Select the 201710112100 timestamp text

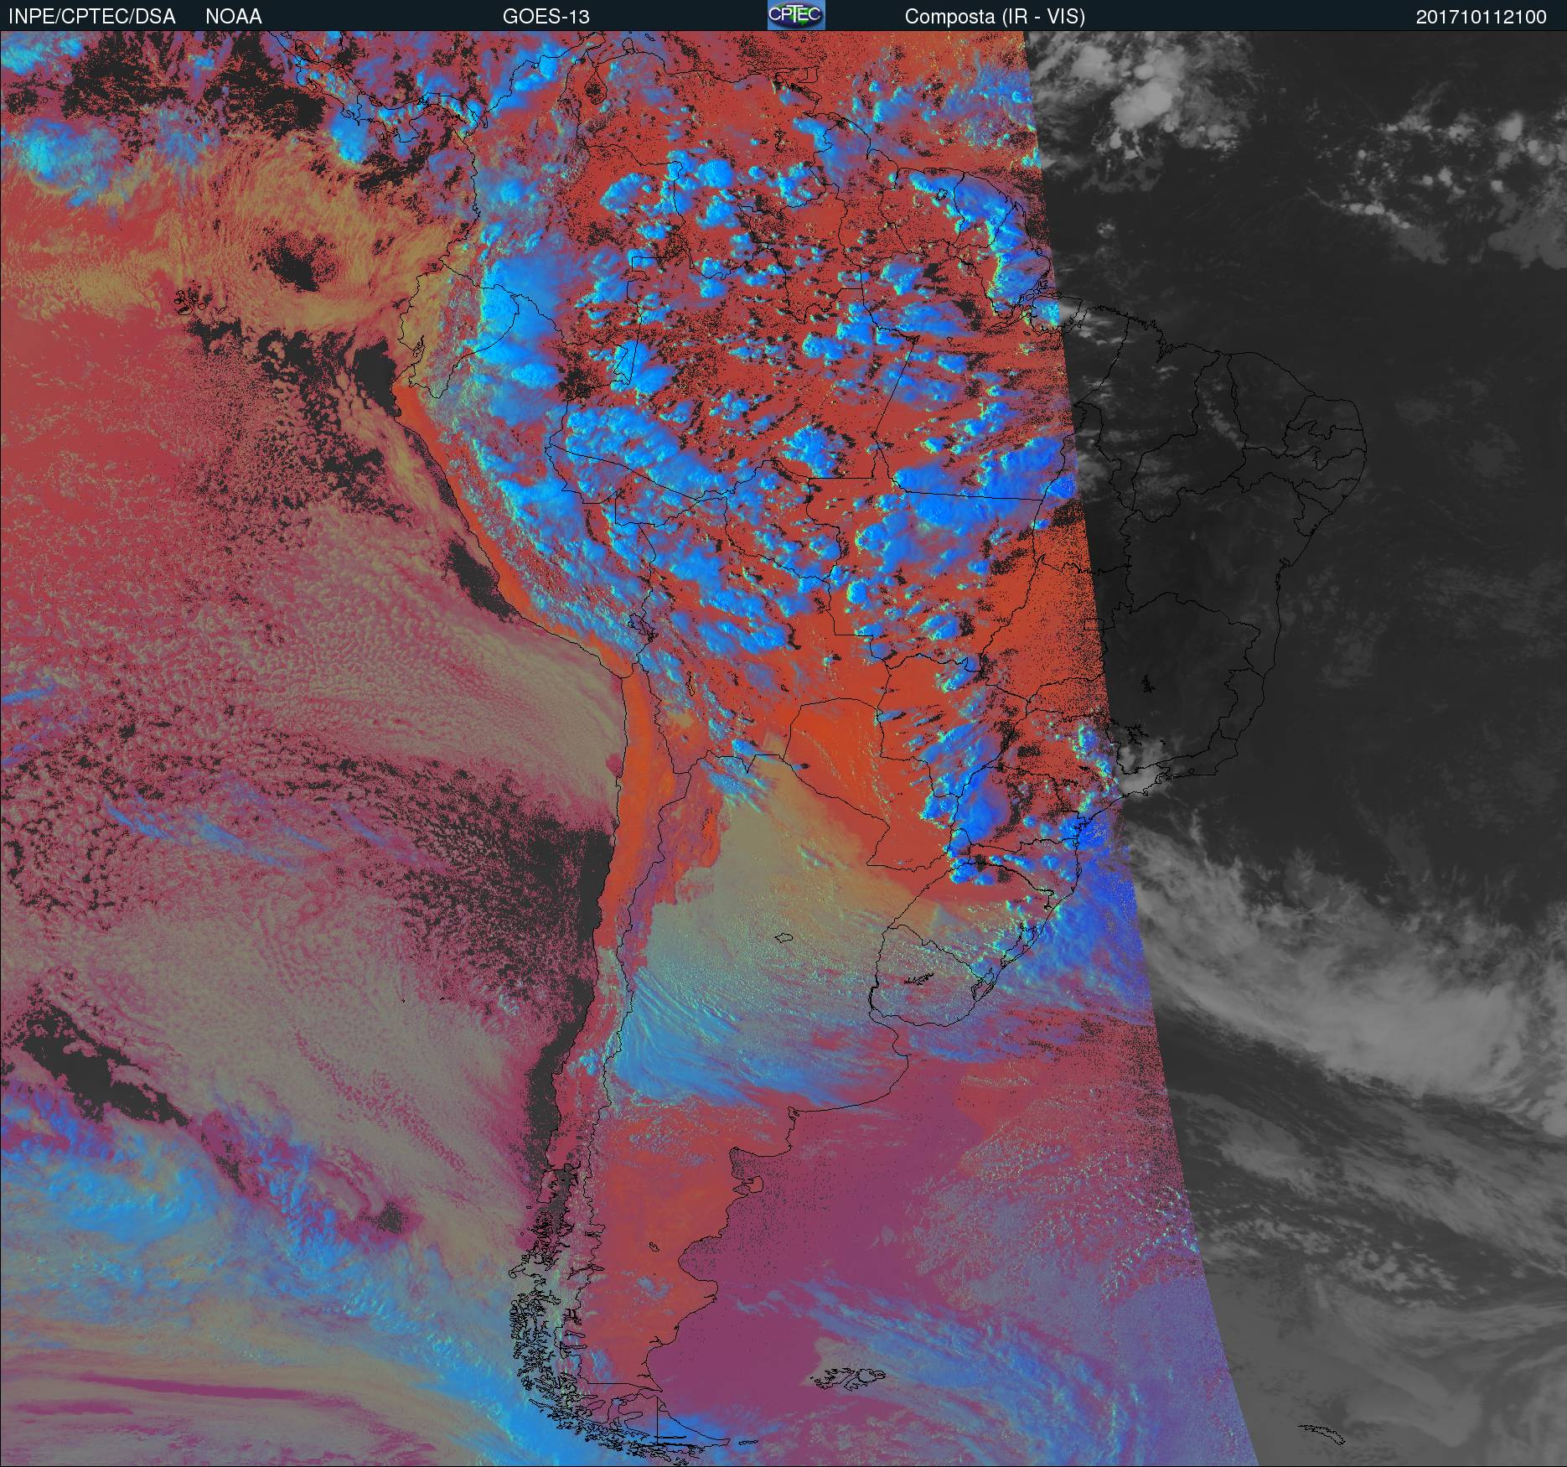pyautogui.click(x=1482, y=17)
